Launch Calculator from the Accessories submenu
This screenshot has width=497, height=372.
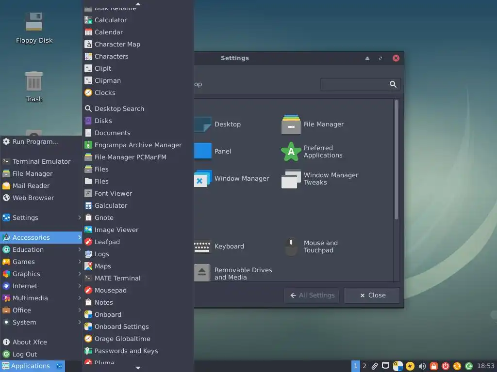tap(138, 20)
